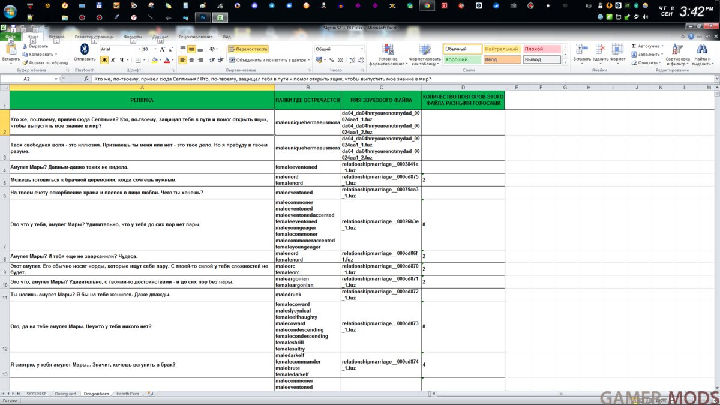Send file via Bluetooth (Отправить)

click(85, 53)
